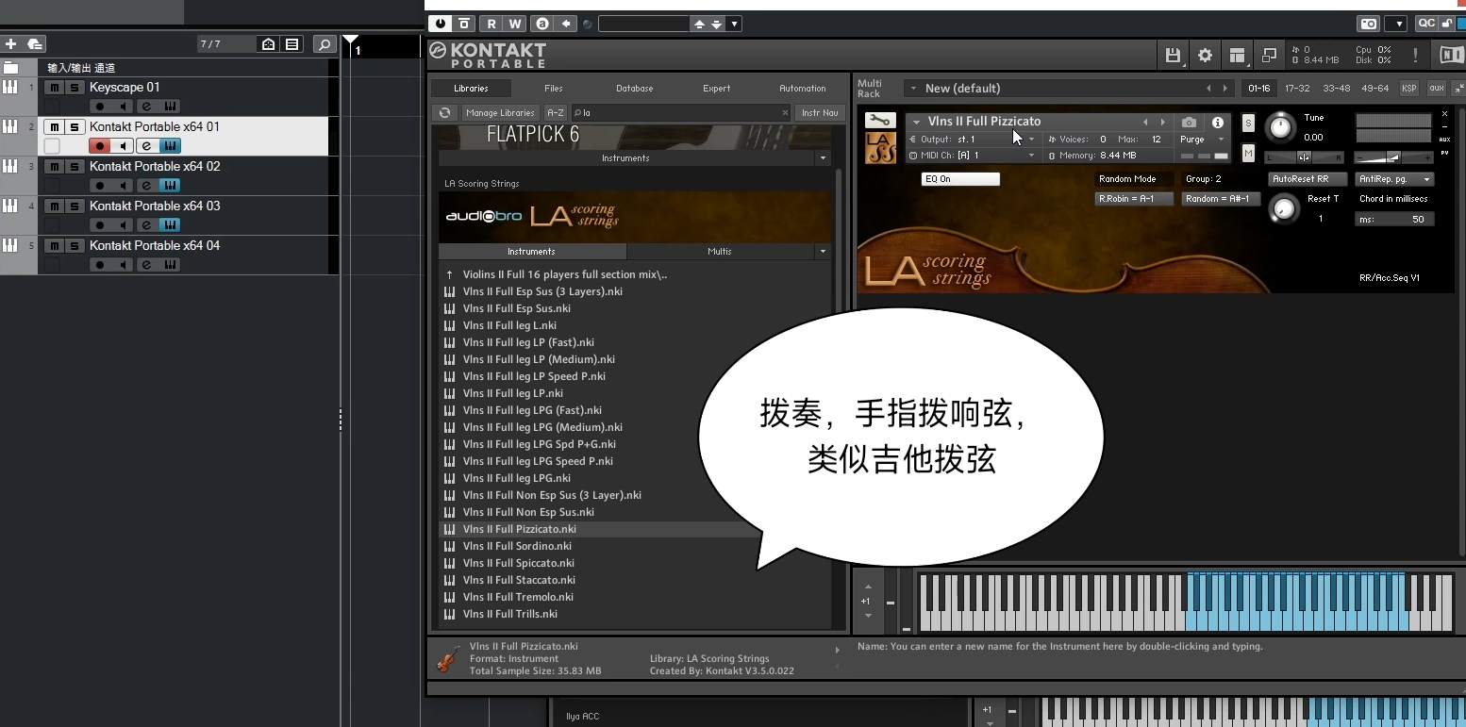Click the KSP button
This screenshot has width=1466, height=727.
[x=1409, y=89]
